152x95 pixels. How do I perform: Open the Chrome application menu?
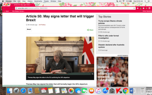[9, 1]
